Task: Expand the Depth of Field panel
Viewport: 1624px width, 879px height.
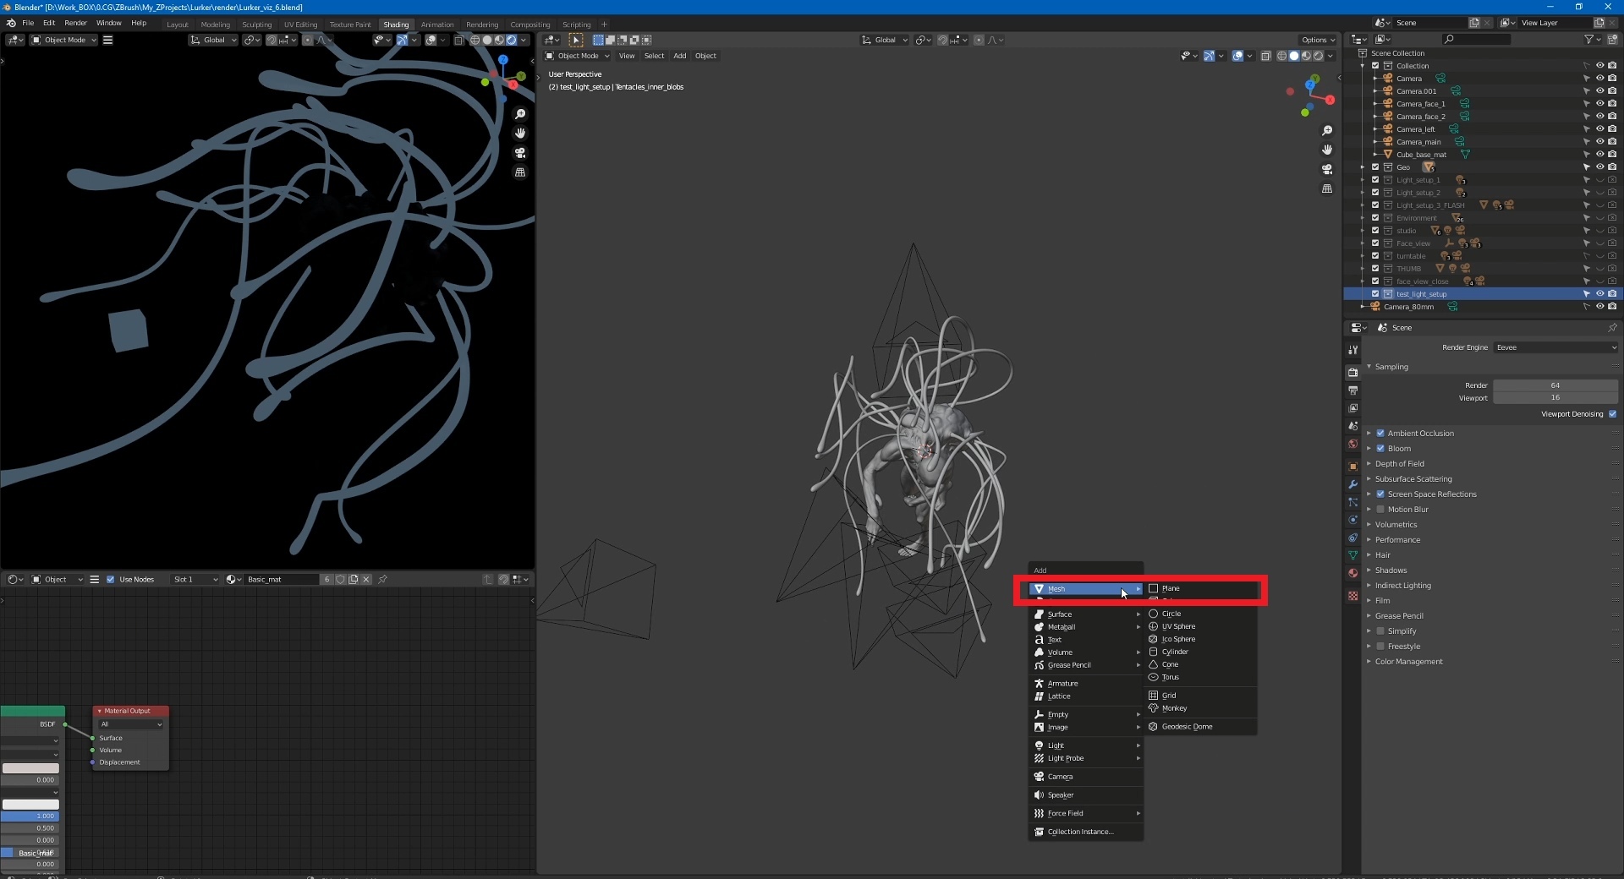Action: pyautogui.click(x=1399, y=464)
